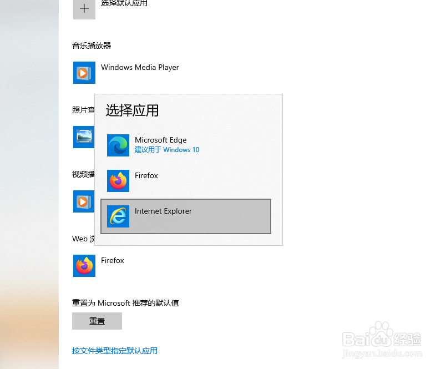Click the 建议用于 Windows 10 text
The width and height of the screenshot is (446, 369).
167,150
